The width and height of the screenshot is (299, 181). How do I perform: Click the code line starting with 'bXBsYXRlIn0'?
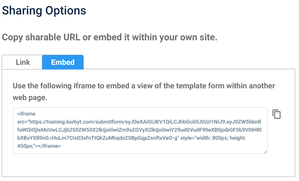pyautogui.click(x=98, y=138)
